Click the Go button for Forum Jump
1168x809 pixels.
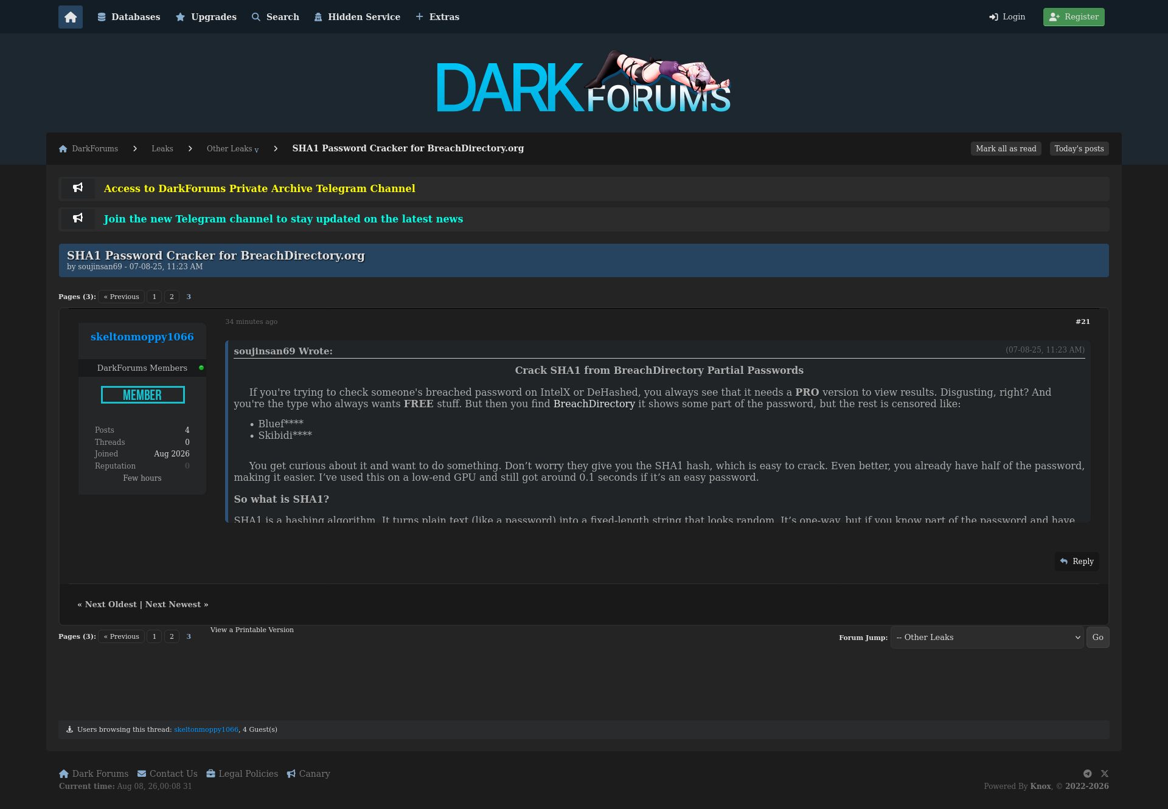tap(1098, 638)
